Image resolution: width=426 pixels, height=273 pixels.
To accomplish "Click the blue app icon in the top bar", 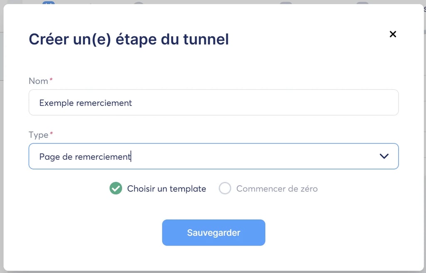I will coord(49,4).
